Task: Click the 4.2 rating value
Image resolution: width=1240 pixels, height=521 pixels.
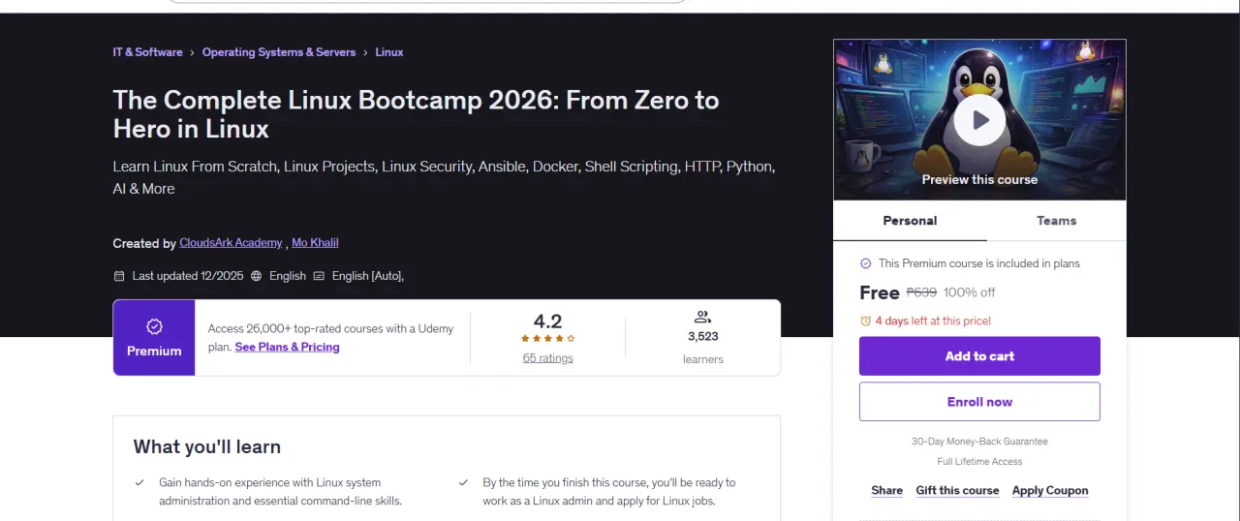Action: tap(548, 322)
